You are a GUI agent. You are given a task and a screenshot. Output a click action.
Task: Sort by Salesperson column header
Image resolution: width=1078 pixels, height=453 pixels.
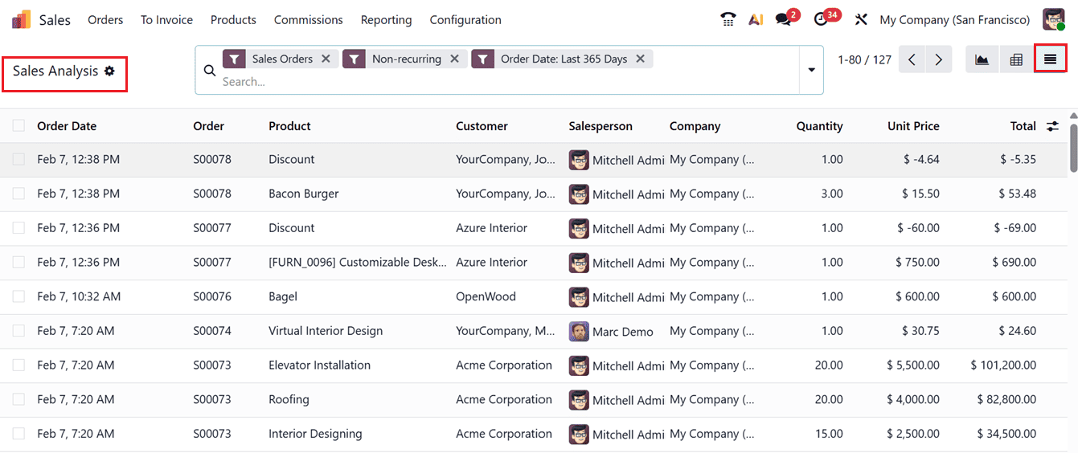coord(600,126)
